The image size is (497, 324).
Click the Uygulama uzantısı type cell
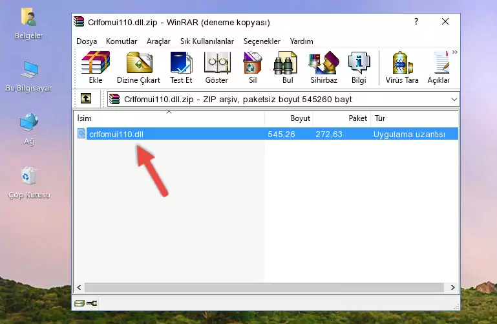click(x=409, y=134)
